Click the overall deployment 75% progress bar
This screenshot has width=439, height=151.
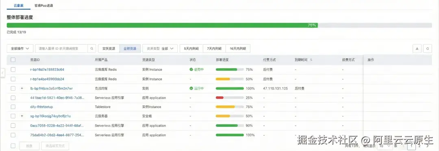(219, 25)
